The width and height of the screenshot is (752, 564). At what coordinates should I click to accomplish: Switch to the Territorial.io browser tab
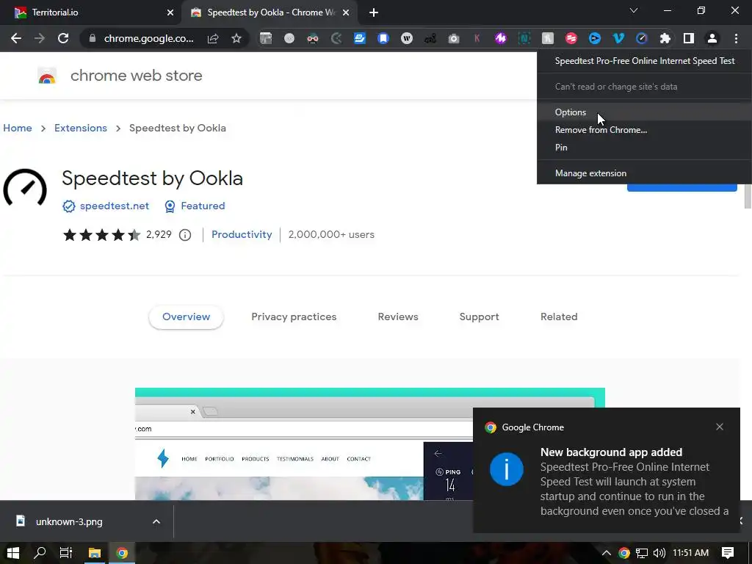pyautogui.click(x=91, y=12)
